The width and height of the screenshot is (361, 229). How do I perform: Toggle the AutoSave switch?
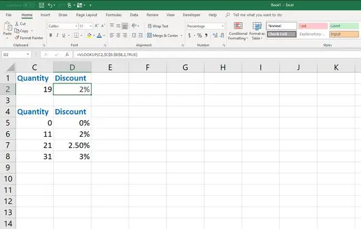coord(29,5)
